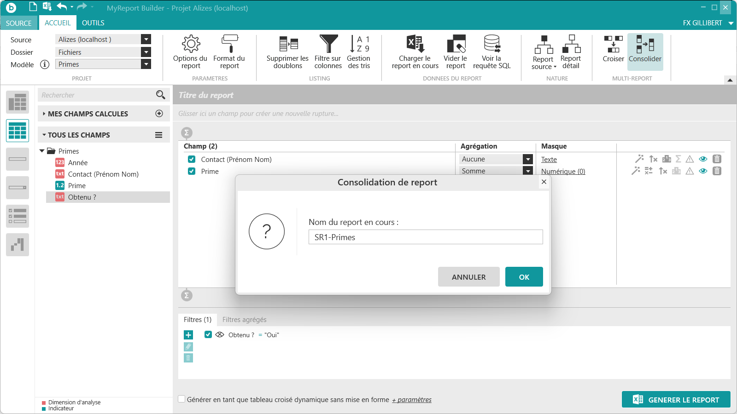The image size is (737, 414).
Task: Expand the Aucune aggregation dropdown
Action: pos(528,159)
